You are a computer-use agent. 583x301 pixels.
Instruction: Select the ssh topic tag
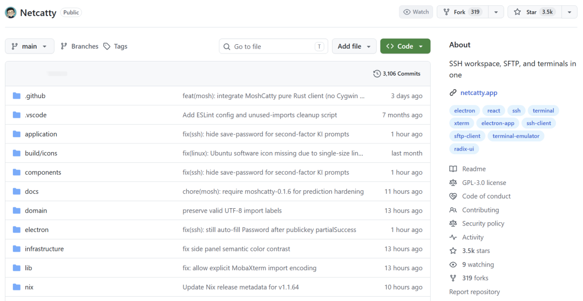517,111
